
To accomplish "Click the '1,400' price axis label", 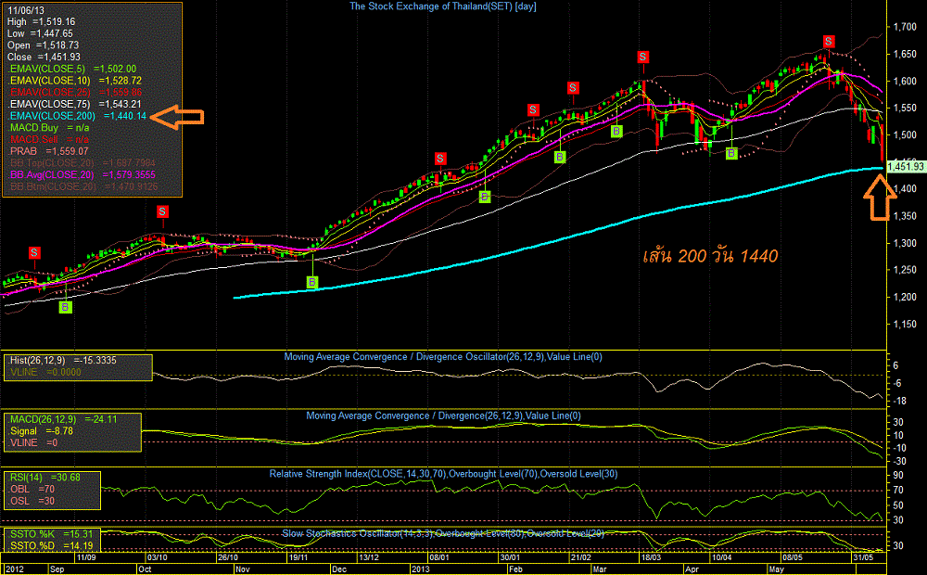I will click(x=905, y=188).
